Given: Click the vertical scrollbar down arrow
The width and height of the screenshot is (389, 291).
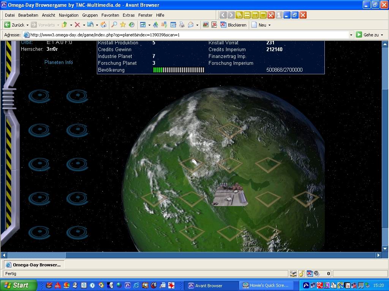Looking at the screenshot, I should pyautogui.click(x=385, y=249).
